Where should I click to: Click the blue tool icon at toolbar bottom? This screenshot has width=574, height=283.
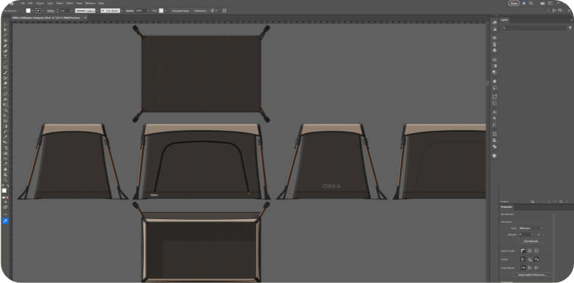pos(5,221)
